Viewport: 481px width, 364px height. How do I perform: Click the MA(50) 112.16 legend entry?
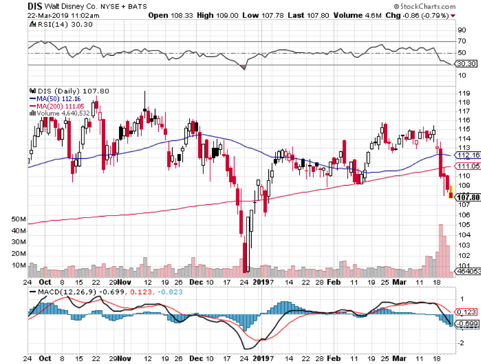59,99
